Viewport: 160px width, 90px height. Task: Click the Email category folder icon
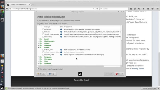click(40, 39)
